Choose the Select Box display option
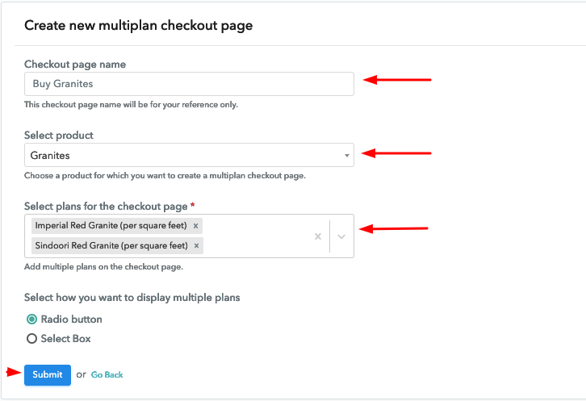This screenshot has width=586, height=401. tap(32, 339)
